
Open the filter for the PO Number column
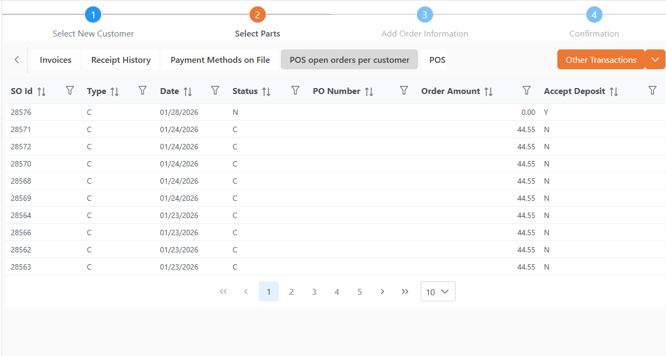click(403, 91)
